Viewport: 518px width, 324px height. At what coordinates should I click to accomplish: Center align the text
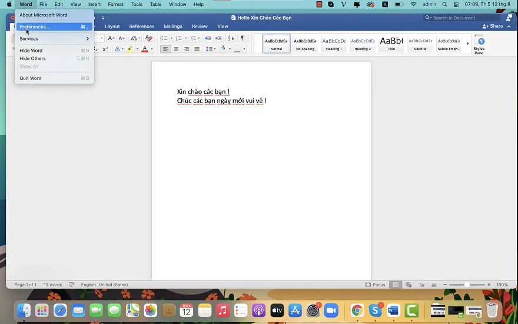[176, 49]
